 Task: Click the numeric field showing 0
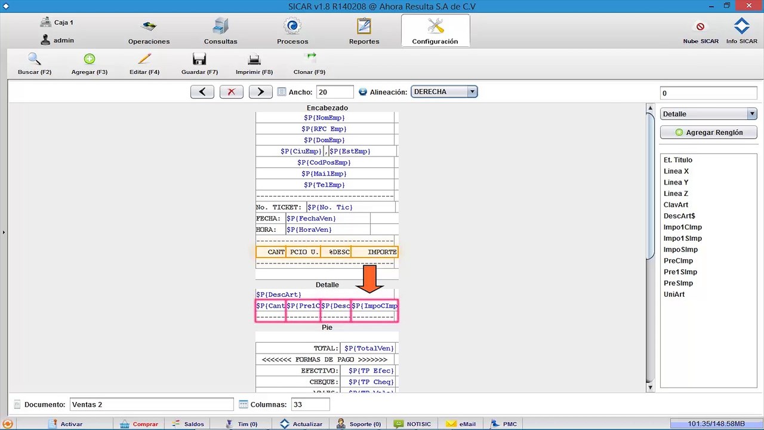(708, 93)
